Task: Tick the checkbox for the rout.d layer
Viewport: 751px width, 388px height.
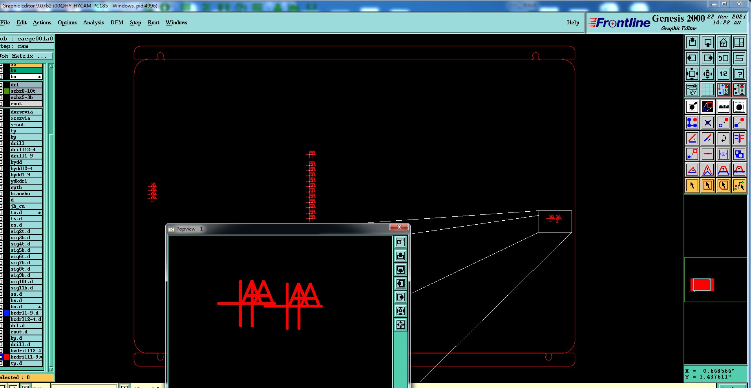Action: coord(1,332)
